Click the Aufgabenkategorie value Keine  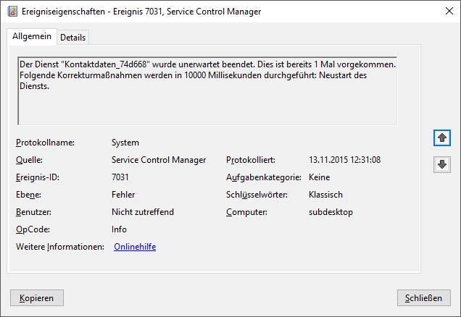point(319,177)
